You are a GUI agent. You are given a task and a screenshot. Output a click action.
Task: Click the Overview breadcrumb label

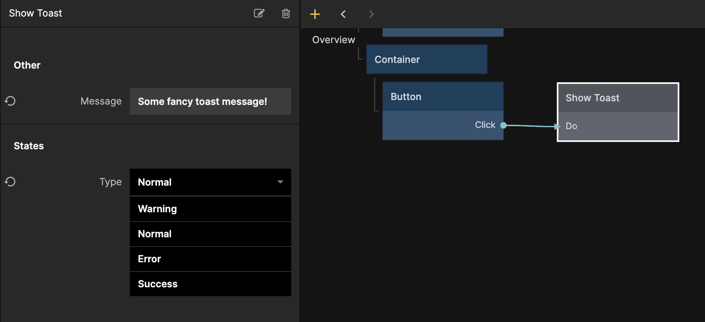point(333,40)
